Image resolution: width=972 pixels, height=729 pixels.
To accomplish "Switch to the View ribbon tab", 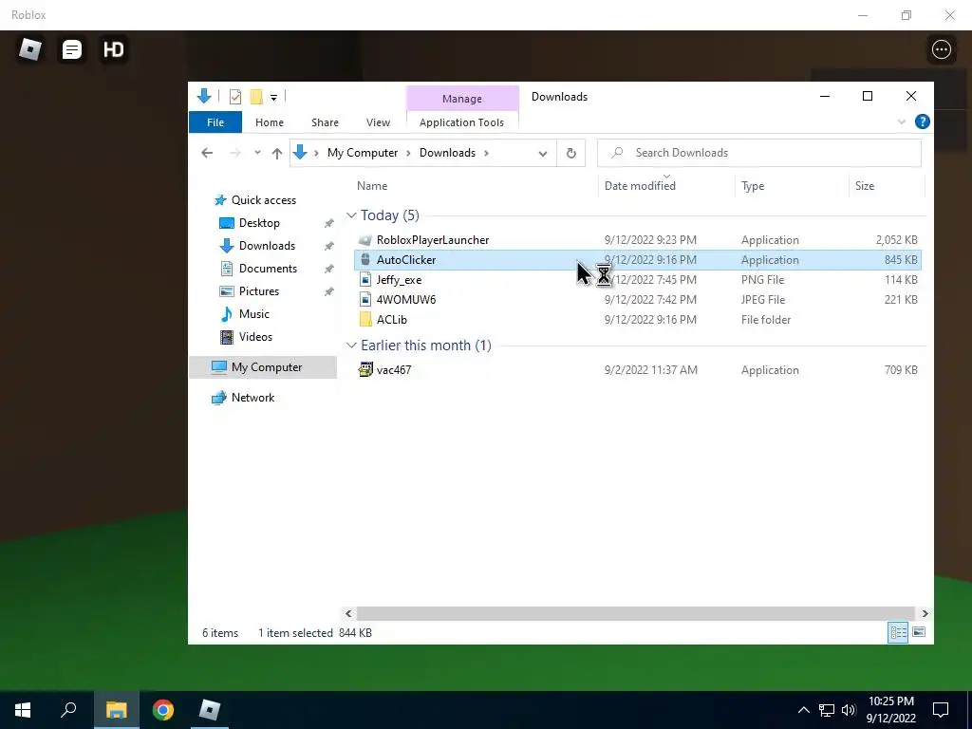I will click(x=378, y=122).
